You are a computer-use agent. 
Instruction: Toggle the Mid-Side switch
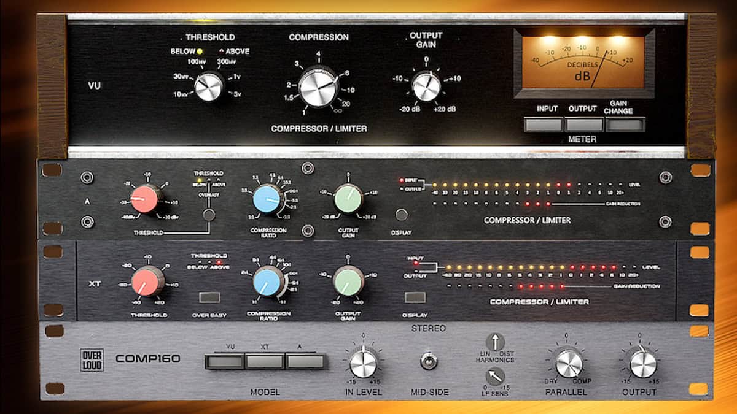click(x=427, y=362)
